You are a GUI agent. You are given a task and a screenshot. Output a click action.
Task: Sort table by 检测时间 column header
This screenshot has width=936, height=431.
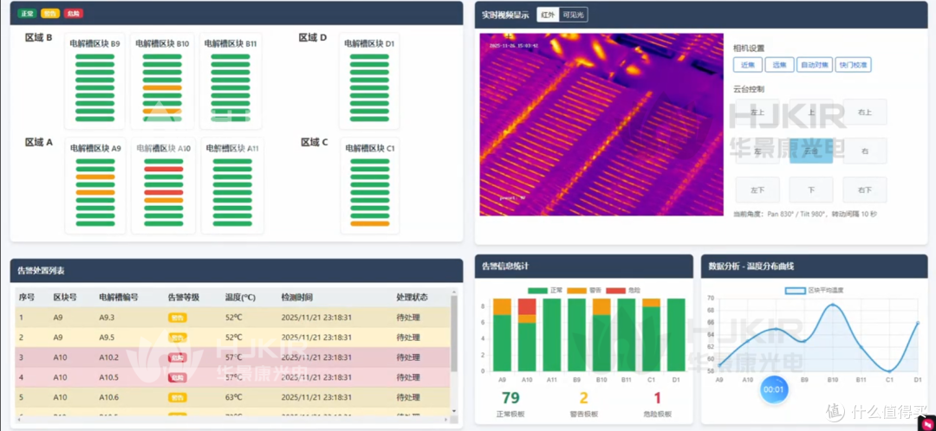tap(296, 297)
